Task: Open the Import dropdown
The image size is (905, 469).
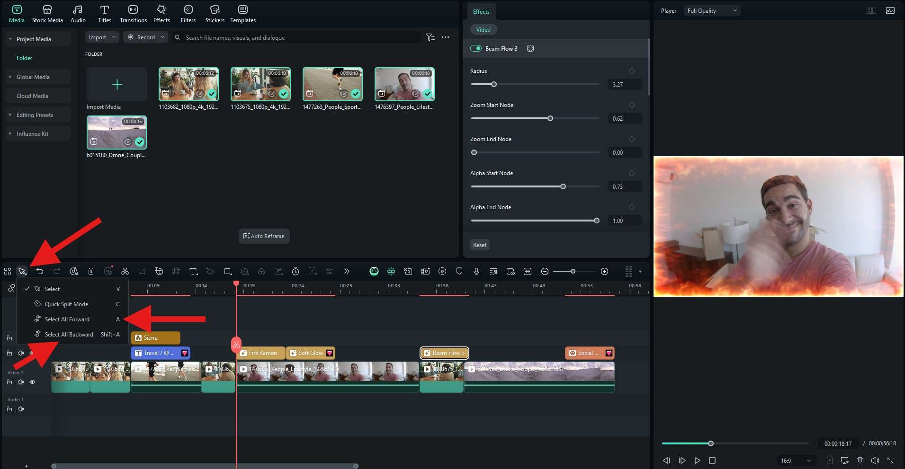Action: point(102,37)
